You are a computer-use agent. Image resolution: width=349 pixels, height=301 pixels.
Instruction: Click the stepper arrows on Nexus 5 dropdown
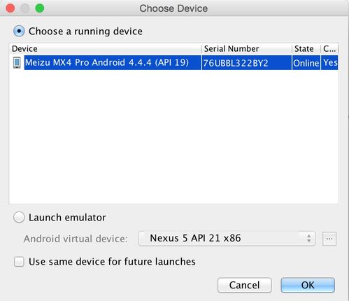(309, 239)
